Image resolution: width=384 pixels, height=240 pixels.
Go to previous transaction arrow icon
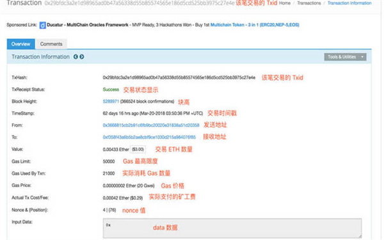tap(76, 57)
